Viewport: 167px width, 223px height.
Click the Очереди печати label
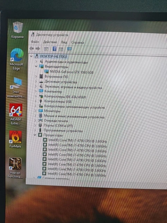(x=56, y=121)
